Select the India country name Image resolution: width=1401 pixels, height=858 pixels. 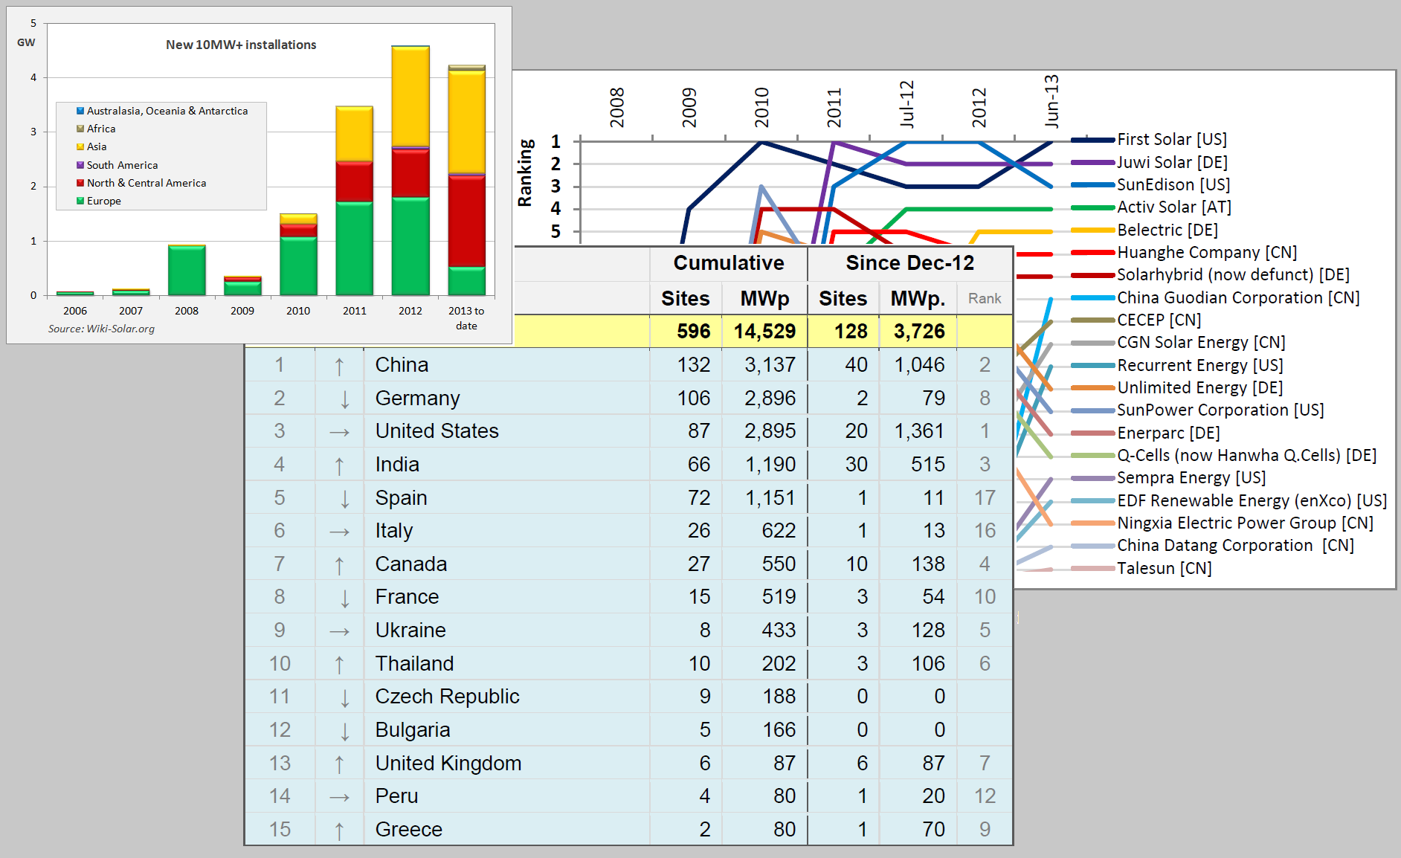pyautogui.click(x=397, y=465)
